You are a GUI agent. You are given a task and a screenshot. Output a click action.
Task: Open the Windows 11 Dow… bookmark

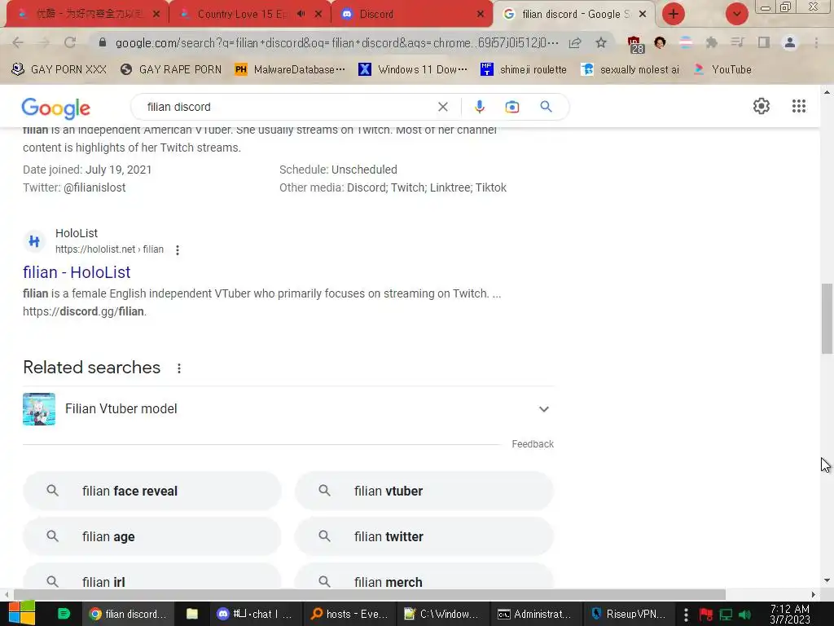click(413, 70)
